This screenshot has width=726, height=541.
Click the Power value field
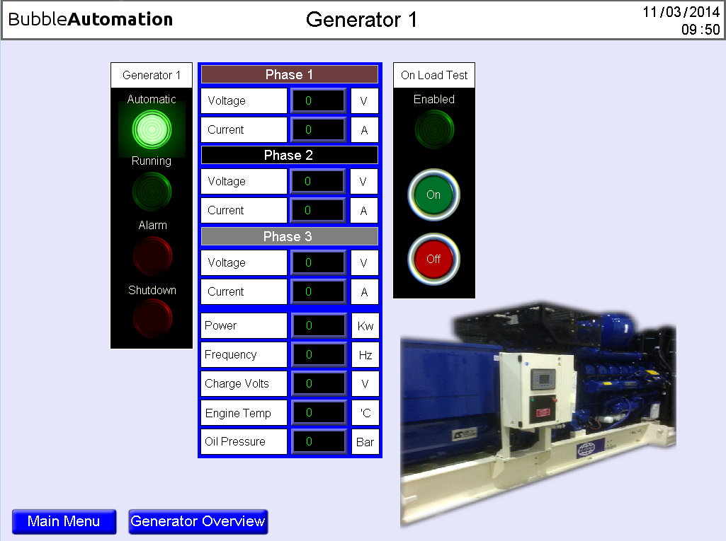tap(319, 325)
